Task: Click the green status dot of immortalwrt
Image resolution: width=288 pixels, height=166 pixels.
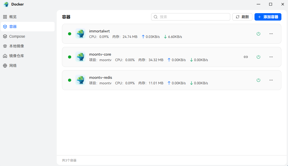Action: [69, 34]
